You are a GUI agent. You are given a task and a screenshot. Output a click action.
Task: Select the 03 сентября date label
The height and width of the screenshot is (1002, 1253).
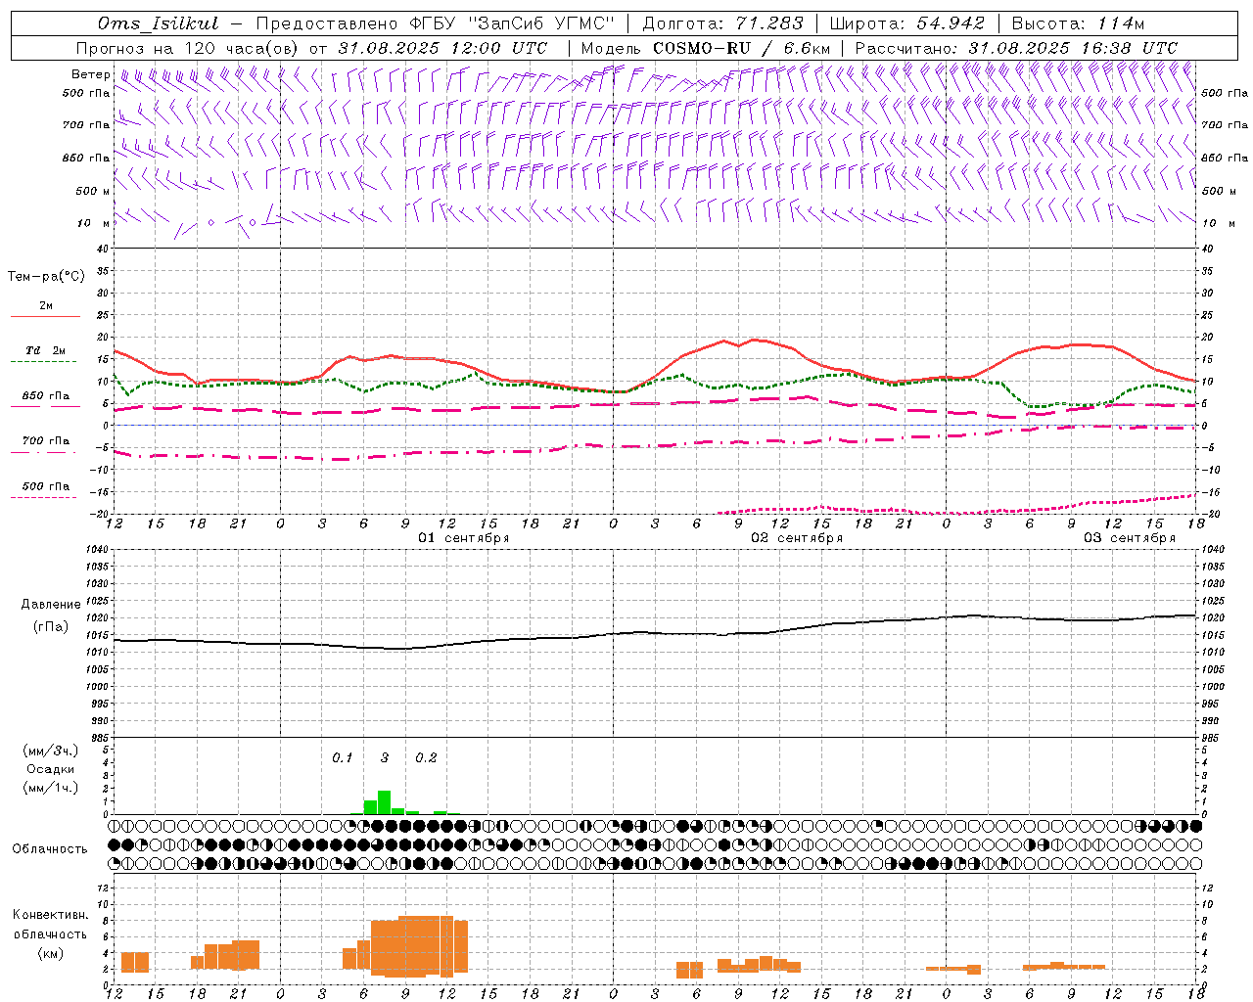pyautogui.click(x=1129, y=538)
